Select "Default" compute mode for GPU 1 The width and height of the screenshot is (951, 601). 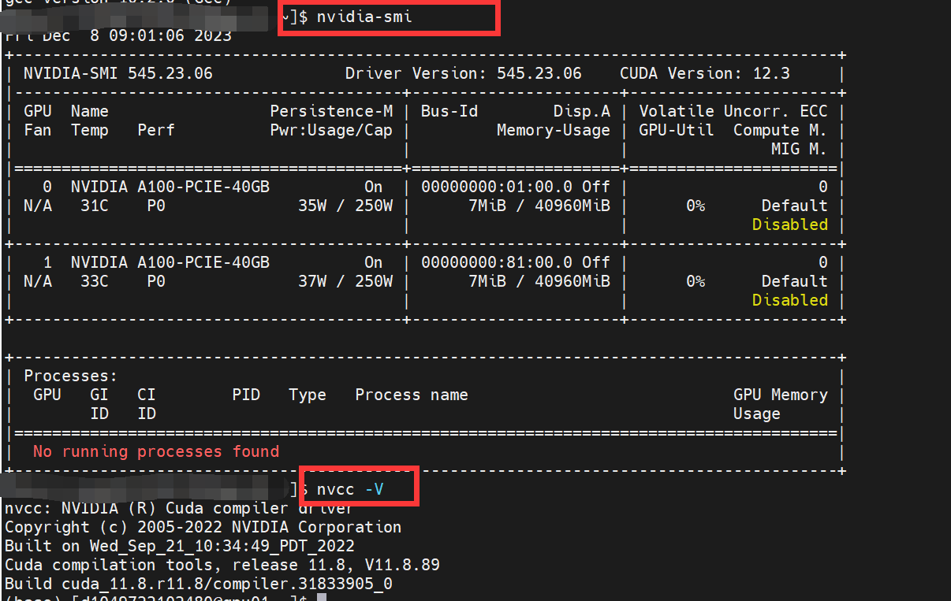click(795, 281)
